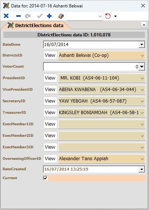
Task: Click the red circular undo arrow icon
Action: point(108,16)
